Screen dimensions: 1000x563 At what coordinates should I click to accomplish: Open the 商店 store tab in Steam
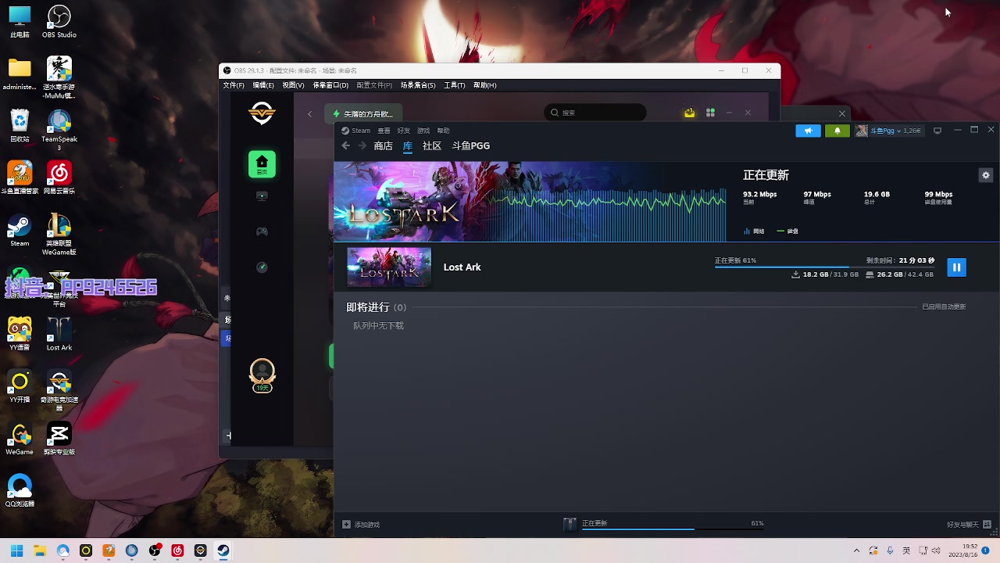383,146
